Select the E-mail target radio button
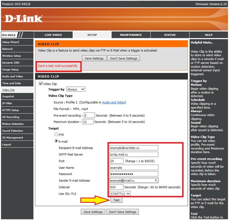The width and height of the screenshot is (229, 220). 56,141
